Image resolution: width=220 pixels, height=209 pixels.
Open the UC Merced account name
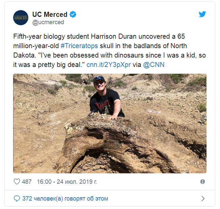50,14
